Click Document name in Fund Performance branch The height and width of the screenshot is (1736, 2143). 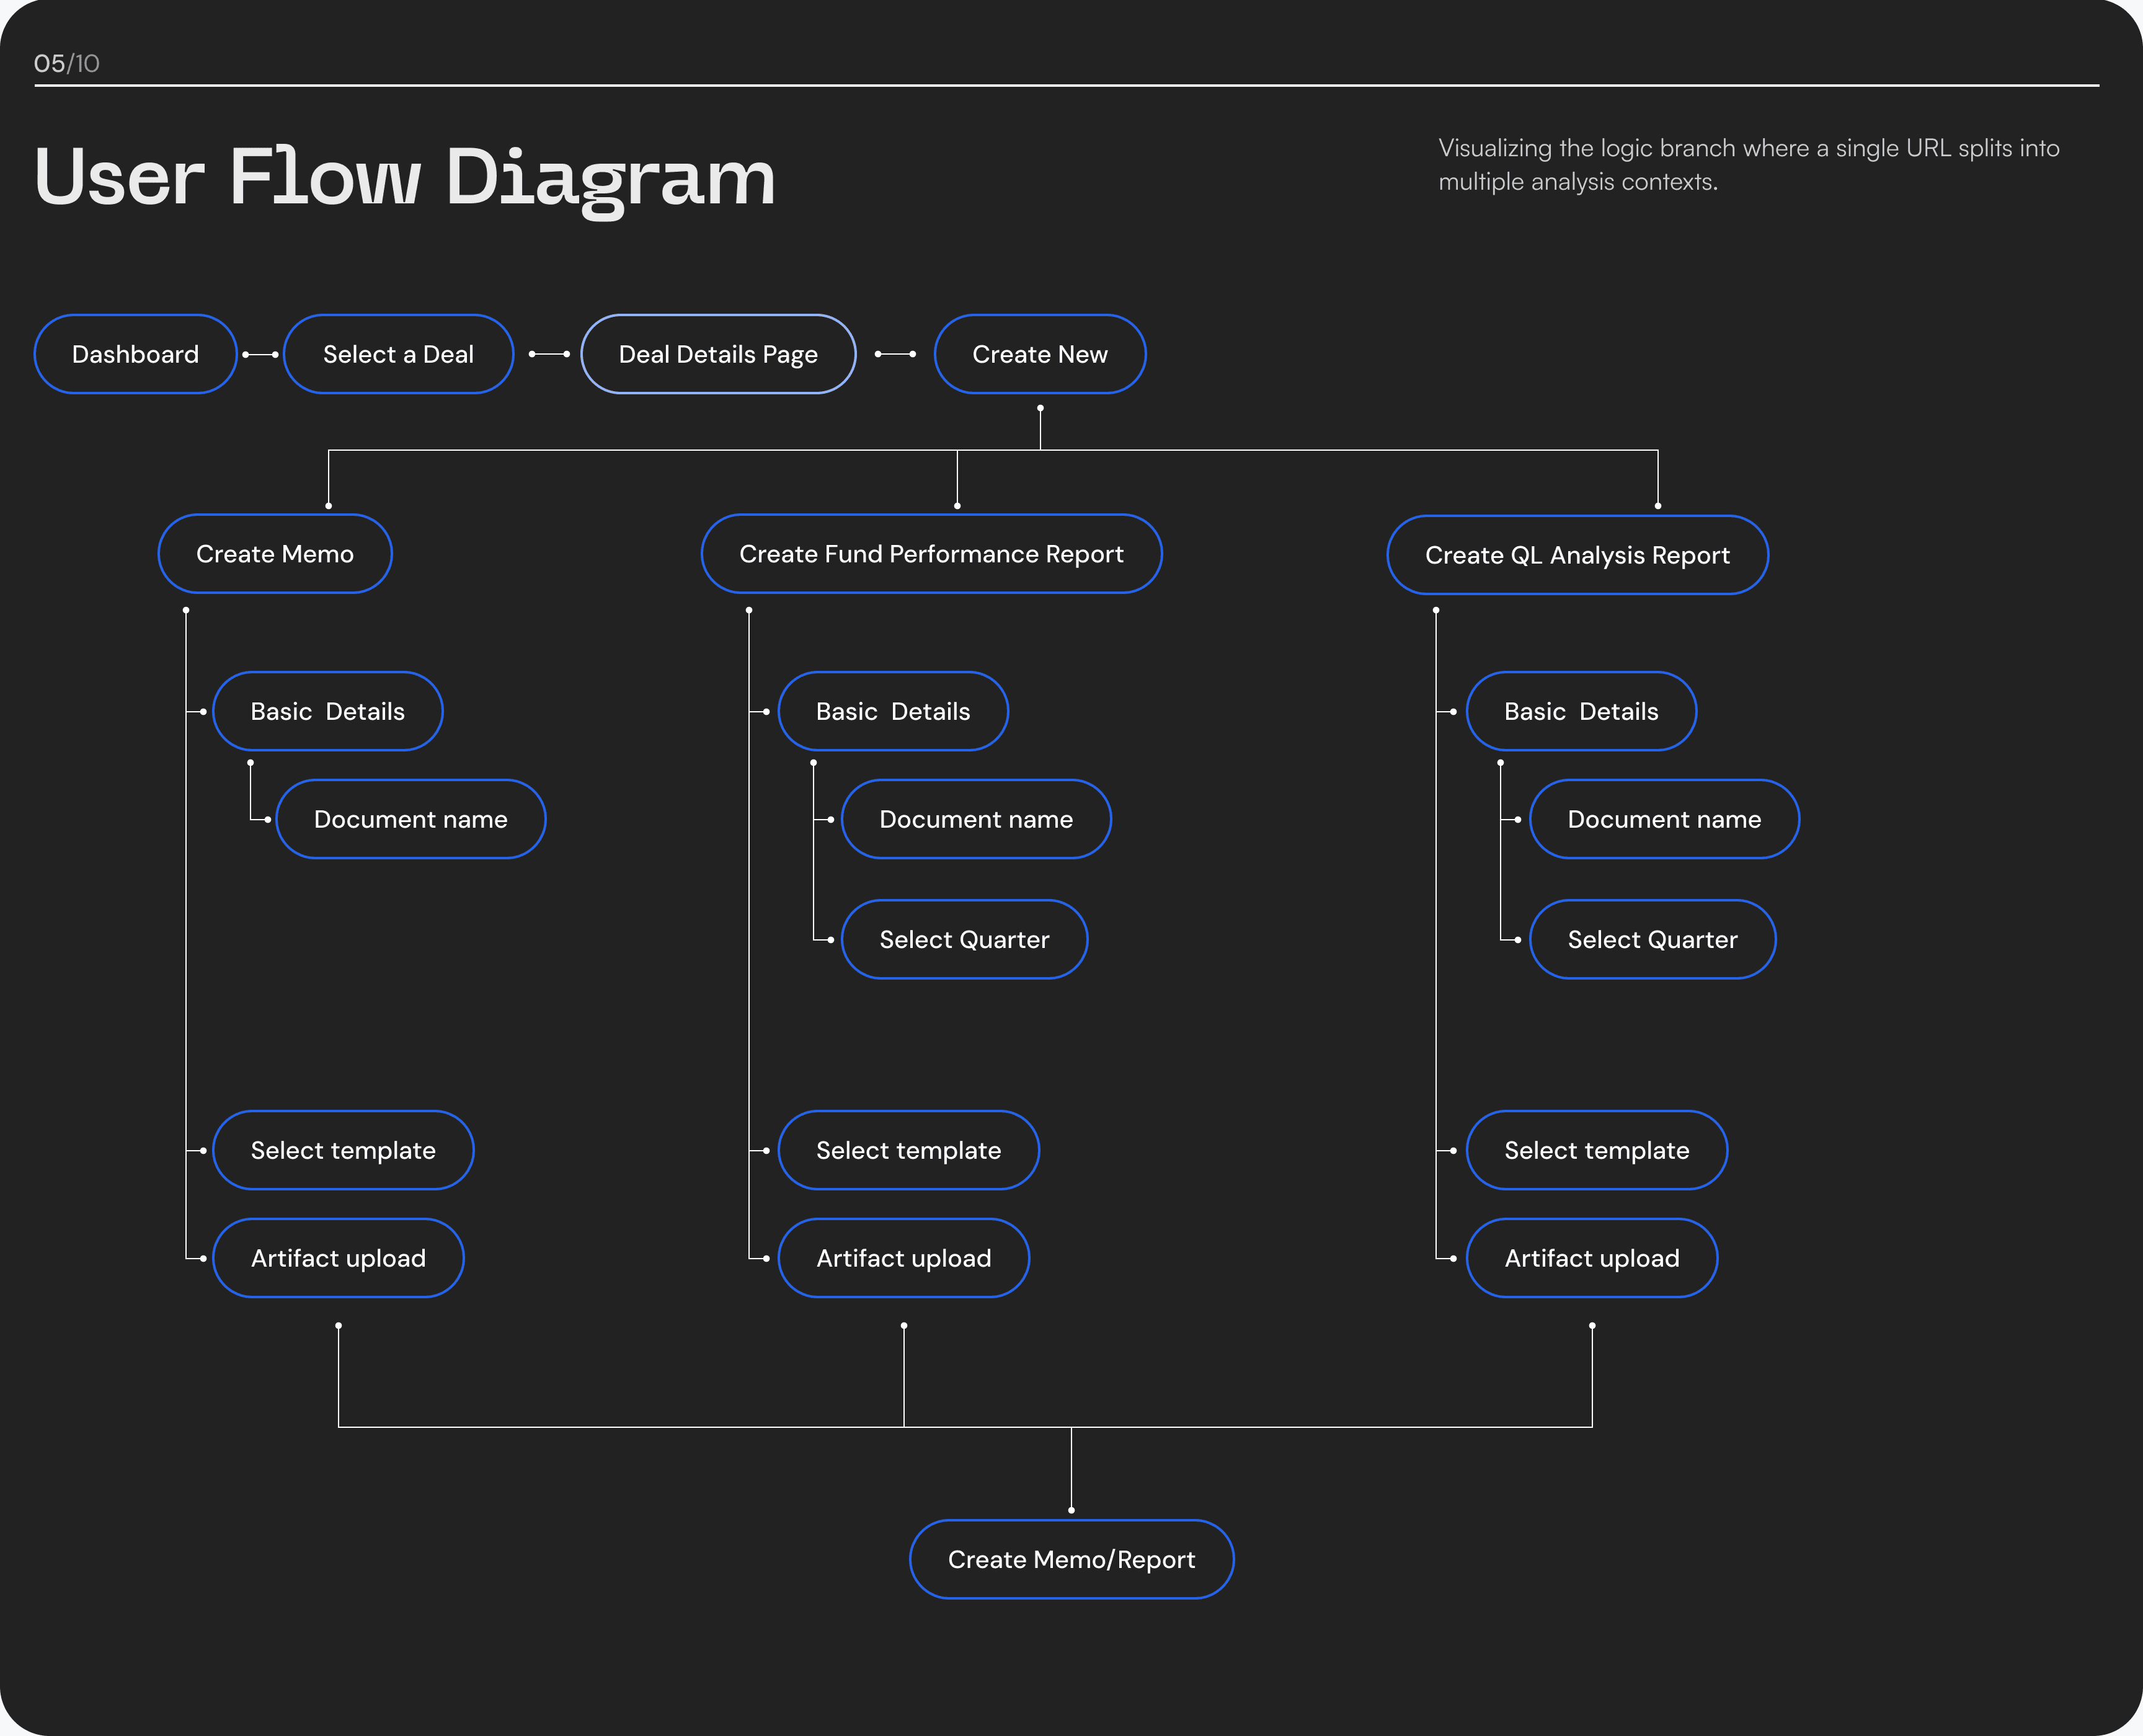[975, 819]
